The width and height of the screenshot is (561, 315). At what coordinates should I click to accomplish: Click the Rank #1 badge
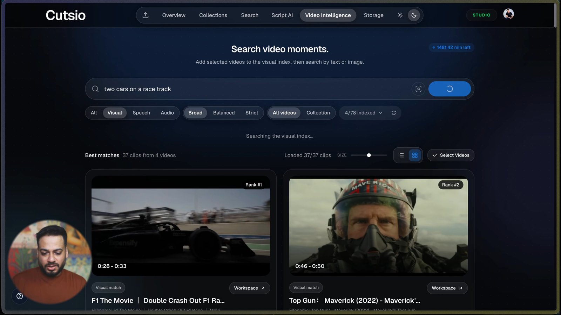click(x=254, y=185)
